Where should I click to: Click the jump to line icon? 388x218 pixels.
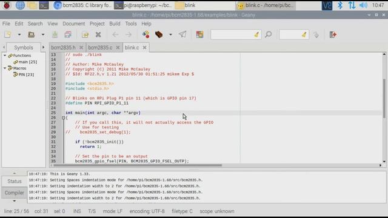click(x=316, y=35)
